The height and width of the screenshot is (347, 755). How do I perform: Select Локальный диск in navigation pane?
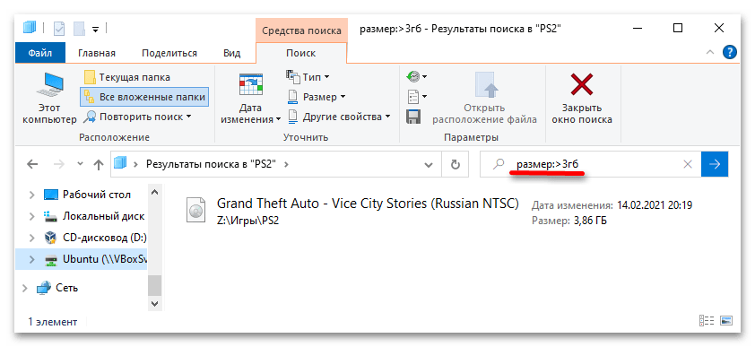pos(103,217)
